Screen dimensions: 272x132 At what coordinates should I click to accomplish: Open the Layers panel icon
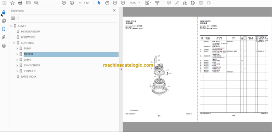[4, 46]
